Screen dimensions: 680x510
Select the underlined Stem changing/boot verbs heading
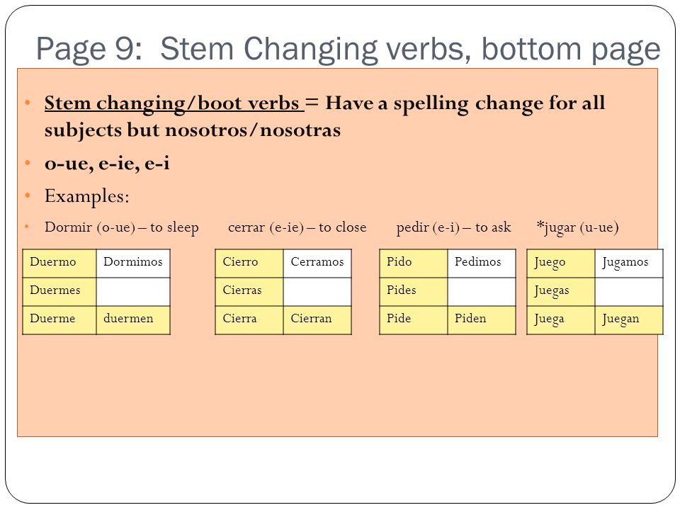[x=174, y=103]
